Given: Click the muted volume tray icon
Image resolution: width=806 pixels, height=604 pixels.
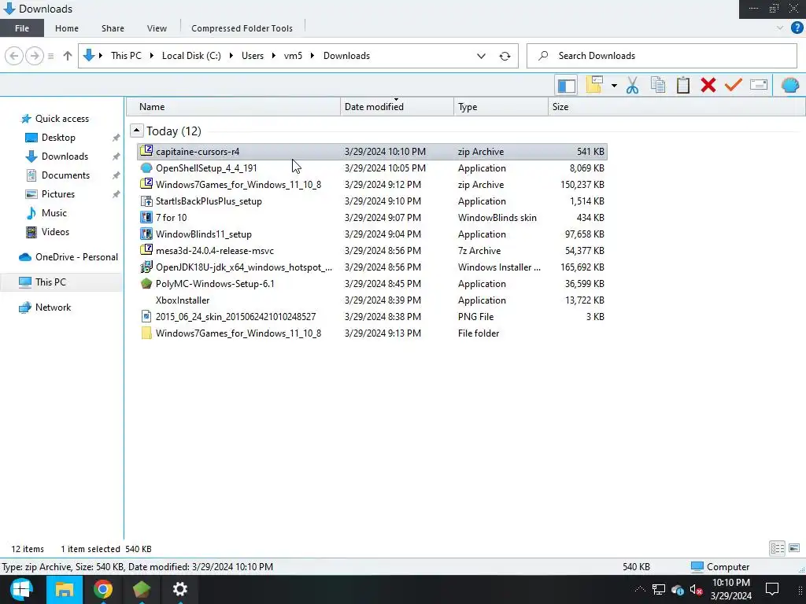Looking at the screenshot, I should (x=696, y=590).
